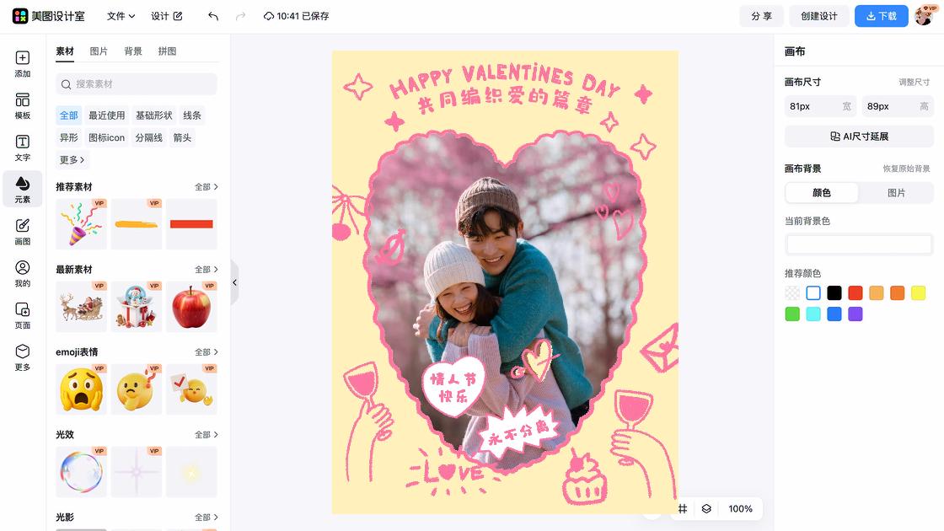
Task: Click the 搜索素材 search field
Action: point(137,84)
